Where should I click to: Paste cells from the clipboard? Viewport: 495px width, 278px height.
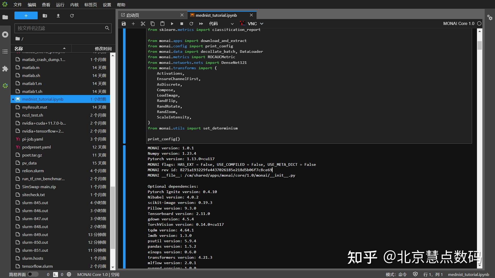coord(162,23)
